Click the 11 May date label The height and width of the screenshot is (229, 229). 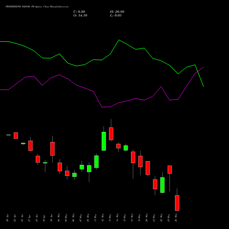click(x=96, y=218)
